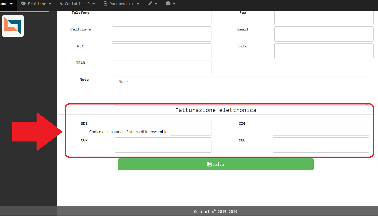Expand the dropdown caret next to Contabilità
The width and height of the screenshot is (378, 216).
click(93, 4)
